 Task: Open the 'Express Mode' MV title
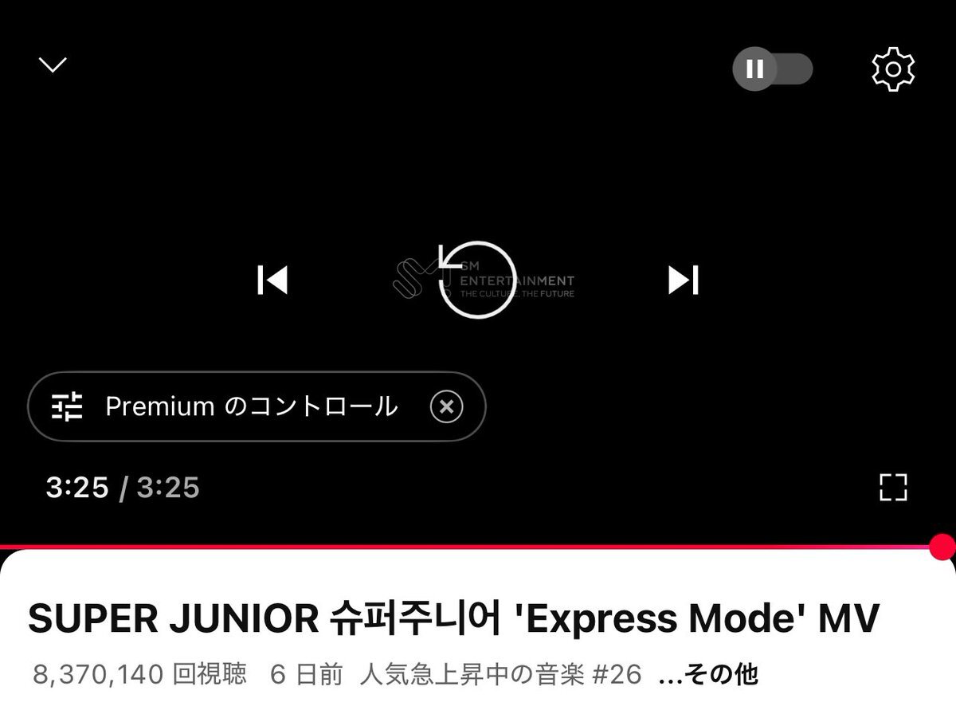point(454,618)
